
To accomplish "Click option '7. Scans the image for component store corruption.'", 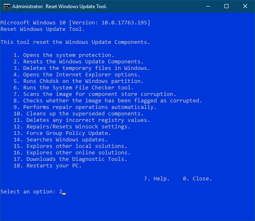I will 95,94.
